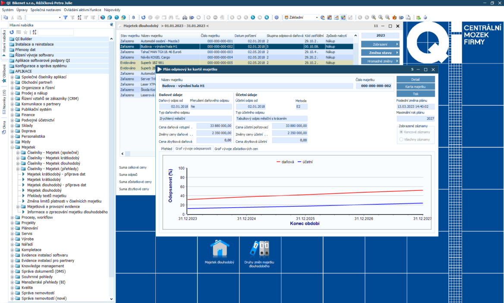Image resolution: width=504 pixels, height=303 pixels.
Task: Click the blue filter funnel toolbar icon
Action: click(66, 18)
